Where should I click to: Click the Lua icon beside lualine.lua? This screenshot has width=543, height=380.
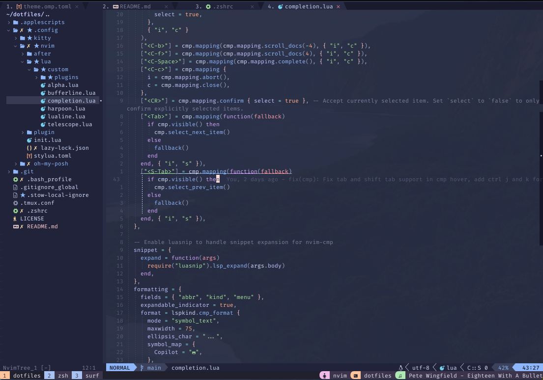coord(43,117)
